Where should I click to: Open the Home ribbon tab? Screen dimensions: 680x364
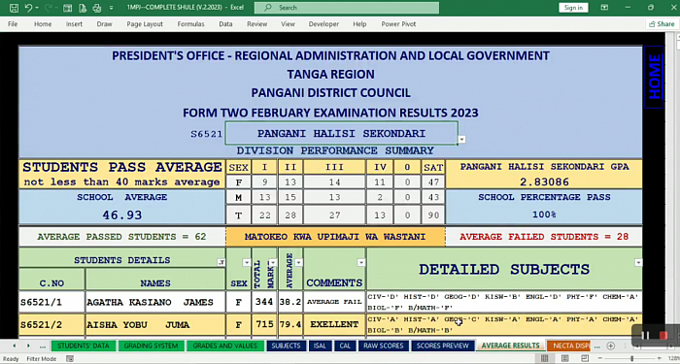pyautogui.click(x=43, y=24)
